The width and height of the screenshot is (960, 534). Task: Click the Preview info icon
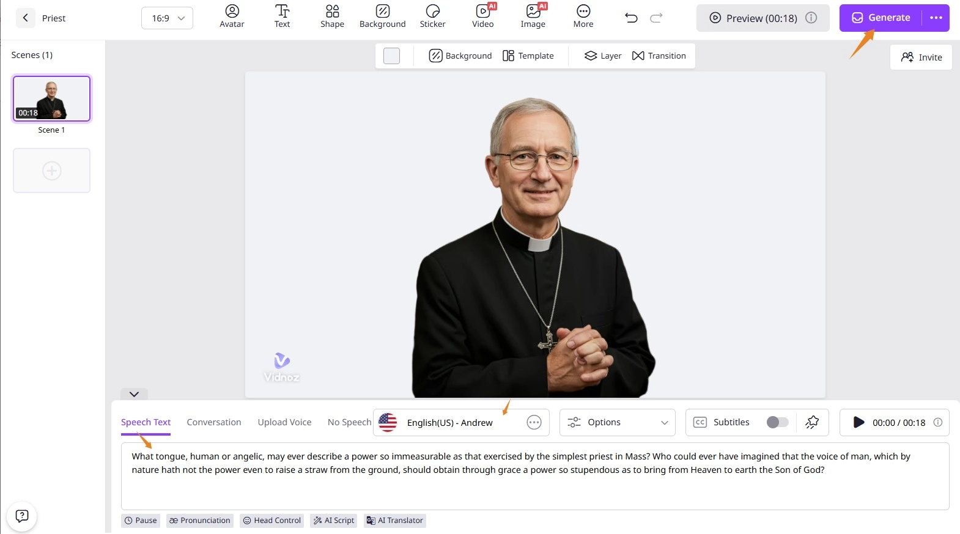pyautogui.click(x=811, y=18)
